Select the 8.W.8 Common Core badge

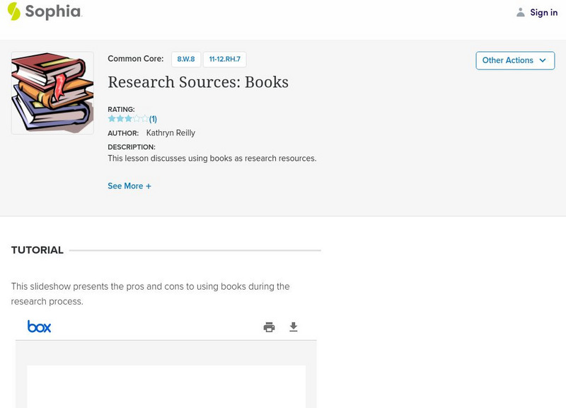(185, 59)
